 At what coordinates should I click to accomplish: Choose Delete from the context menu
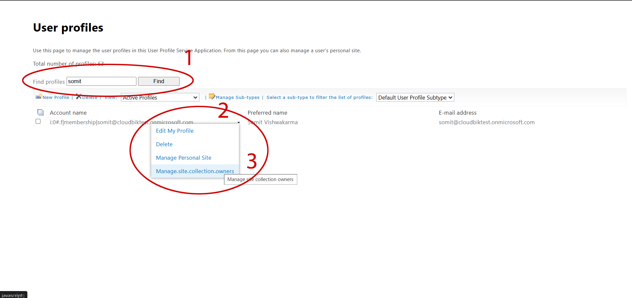[164, 144]
